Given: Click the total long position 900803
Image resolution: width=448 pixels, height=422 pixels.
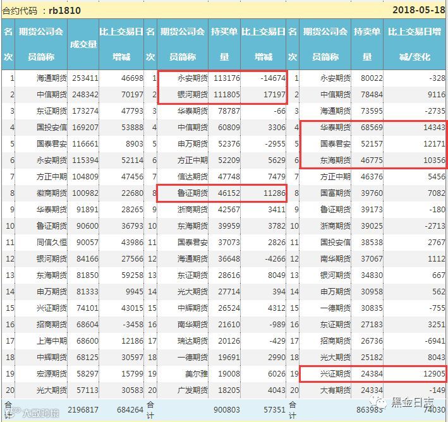Looking at the screenshot, I should [x=227, y=410].
